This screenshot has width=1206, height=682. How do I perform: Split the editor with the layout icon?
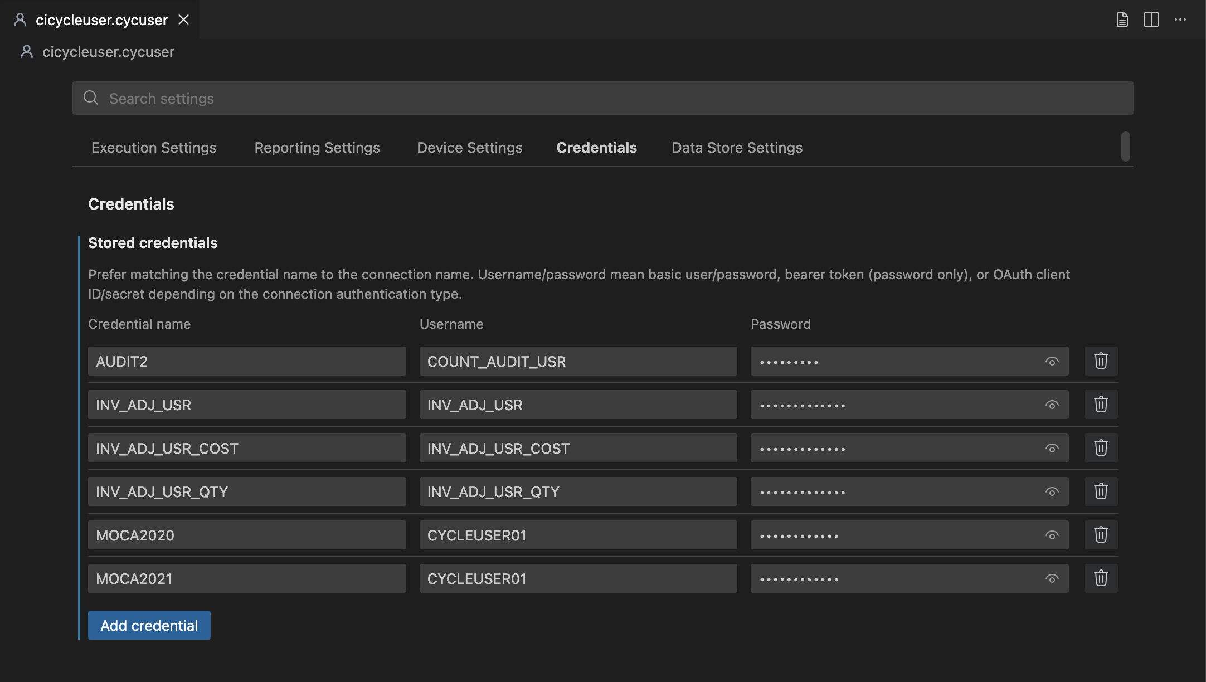click(x=1151, y=20)
